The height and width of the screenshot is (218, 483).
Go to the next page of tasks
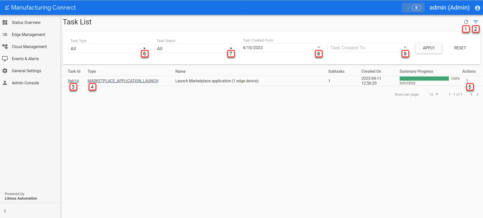(x=477, y=94)
